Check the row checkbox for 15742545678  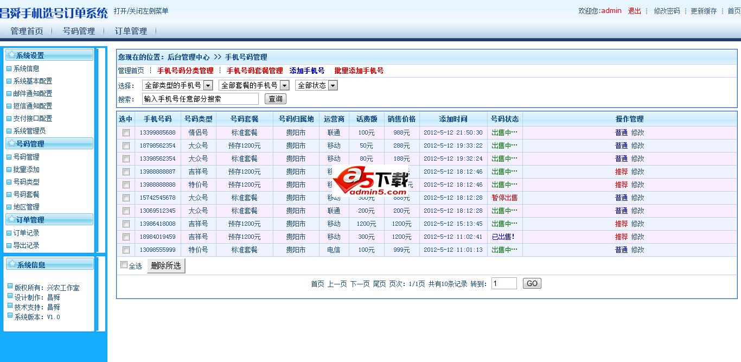(x=126, y=198)
